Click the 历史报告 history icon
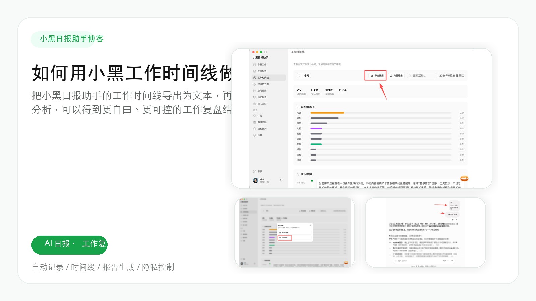 point(255,97)
